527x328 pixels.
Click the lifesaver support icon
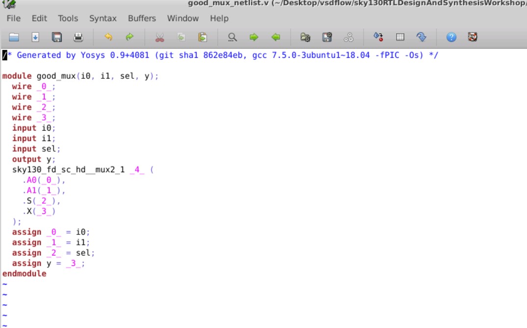click(x=472, y=37)
